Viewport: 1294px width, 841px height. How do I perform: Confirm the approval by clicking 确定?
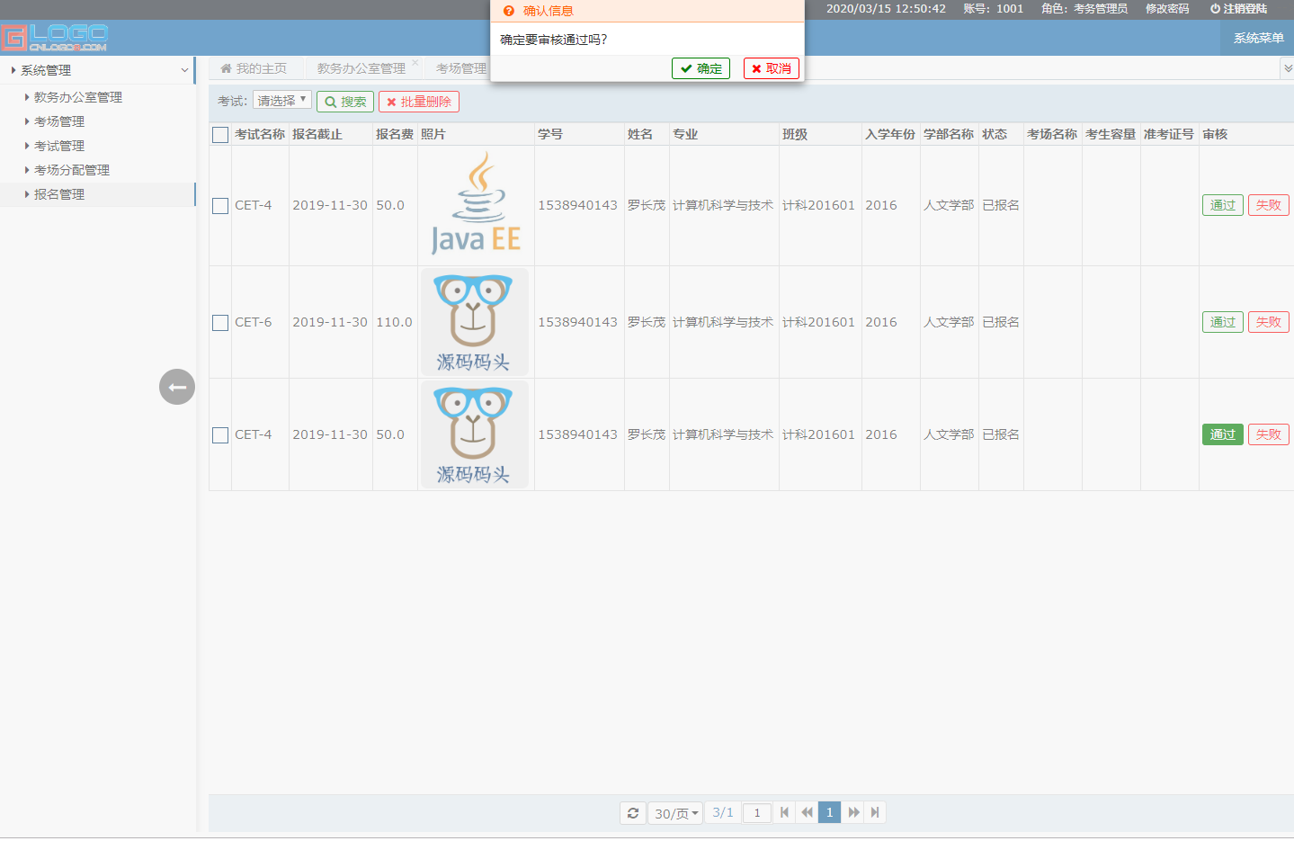(701, 67)
